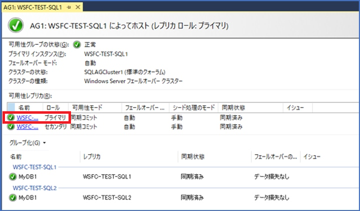Select the MyDB1 name under the WSFC-TEST-SQL1 group

(27, 177)
